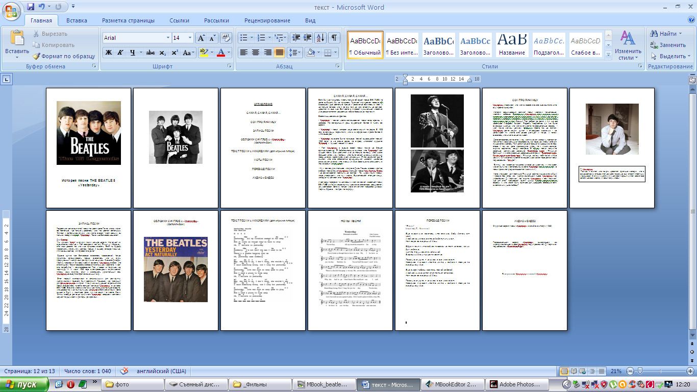This screenshot has width=697, height=392.
Task: Toggle italic formatting
Action: [120, 53]
